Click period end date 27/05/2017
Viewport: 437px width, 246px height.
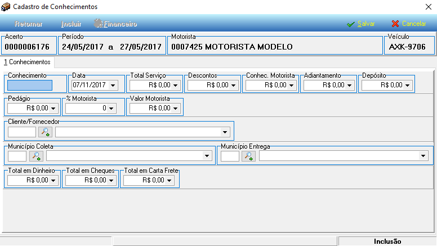click(141, 47)
